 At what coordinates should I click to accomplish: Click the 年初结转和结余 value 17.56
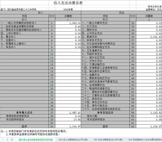68,119
